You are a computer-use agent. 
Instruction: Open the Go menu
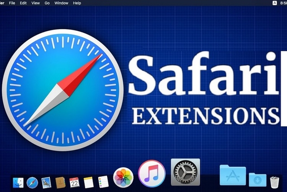47,3
